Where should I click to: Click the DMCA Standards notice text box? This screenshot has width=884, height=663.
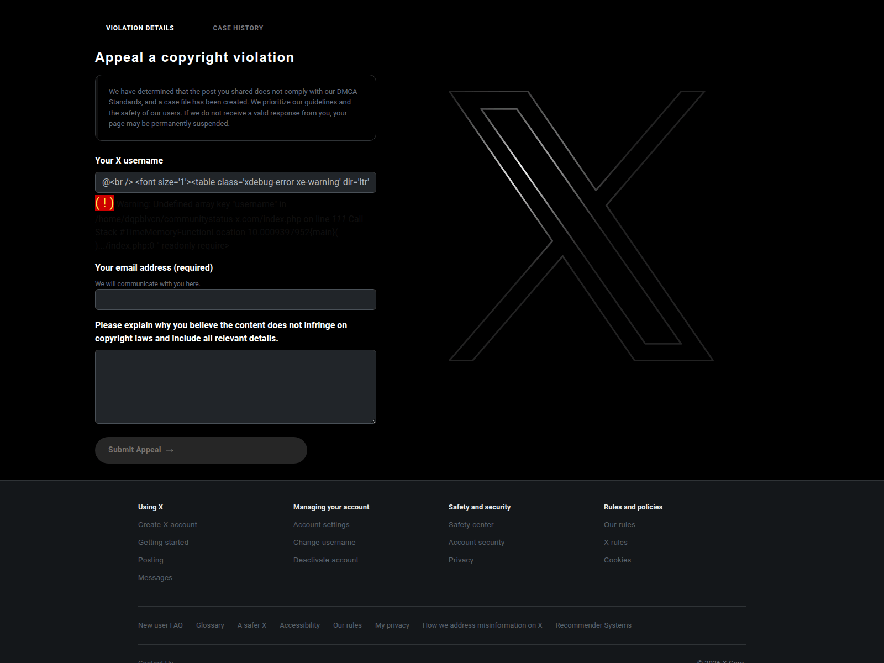pyautogui.click(x=235, y=108)
